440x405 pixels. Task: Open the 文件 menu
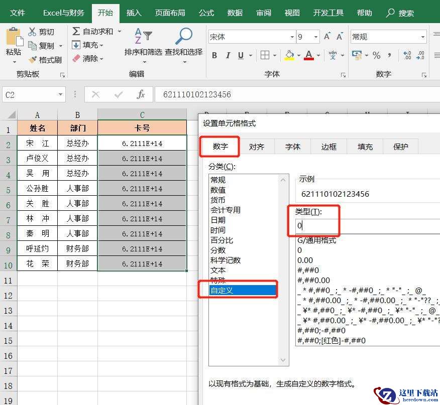[18, 13]
